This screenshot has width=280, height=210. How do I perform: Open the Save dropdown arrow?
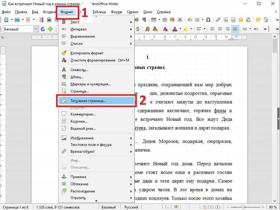coord(33,20)
